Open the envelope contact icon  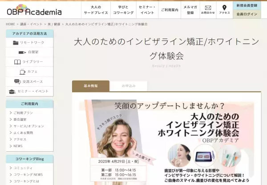point(208,8)
